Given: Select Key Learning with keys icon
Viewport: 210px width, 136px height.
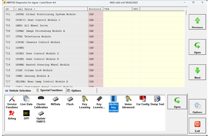Looking at the screenshot, I should point(85,102).
